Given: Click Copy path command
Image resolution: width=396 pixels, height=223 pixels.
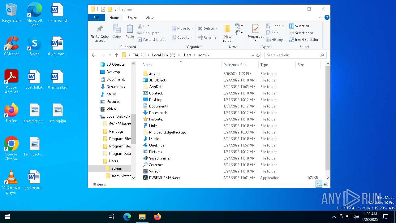Looking at the screenshot, I should 148,33.
